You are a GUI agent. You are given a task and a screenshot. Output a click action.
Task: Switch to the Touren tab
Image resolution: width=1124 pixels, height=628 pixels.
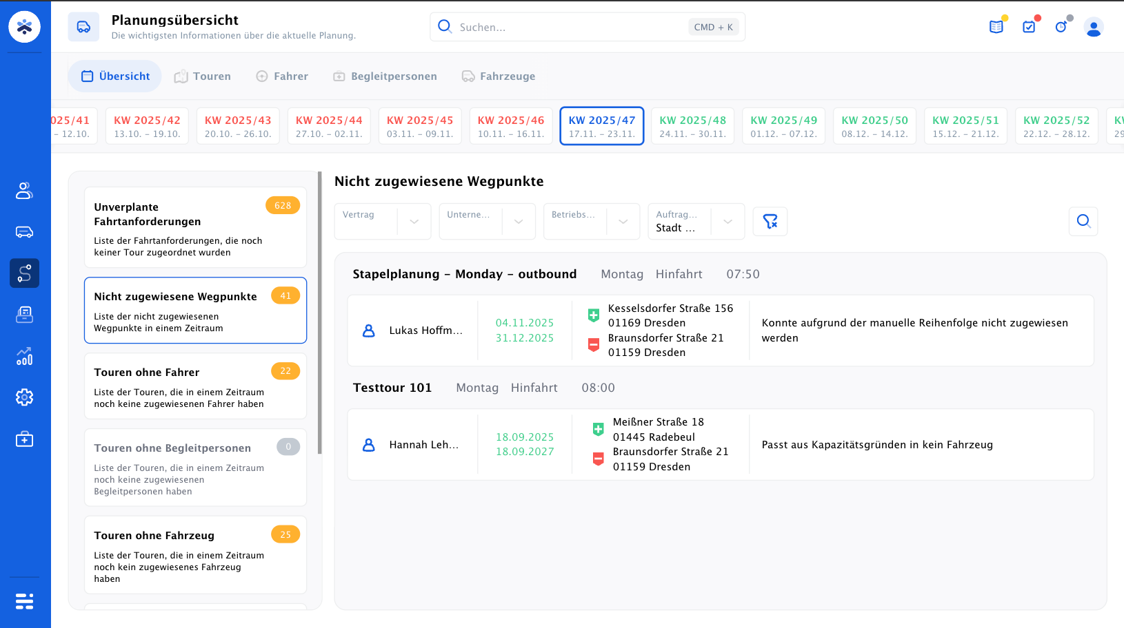pos(203,76)
